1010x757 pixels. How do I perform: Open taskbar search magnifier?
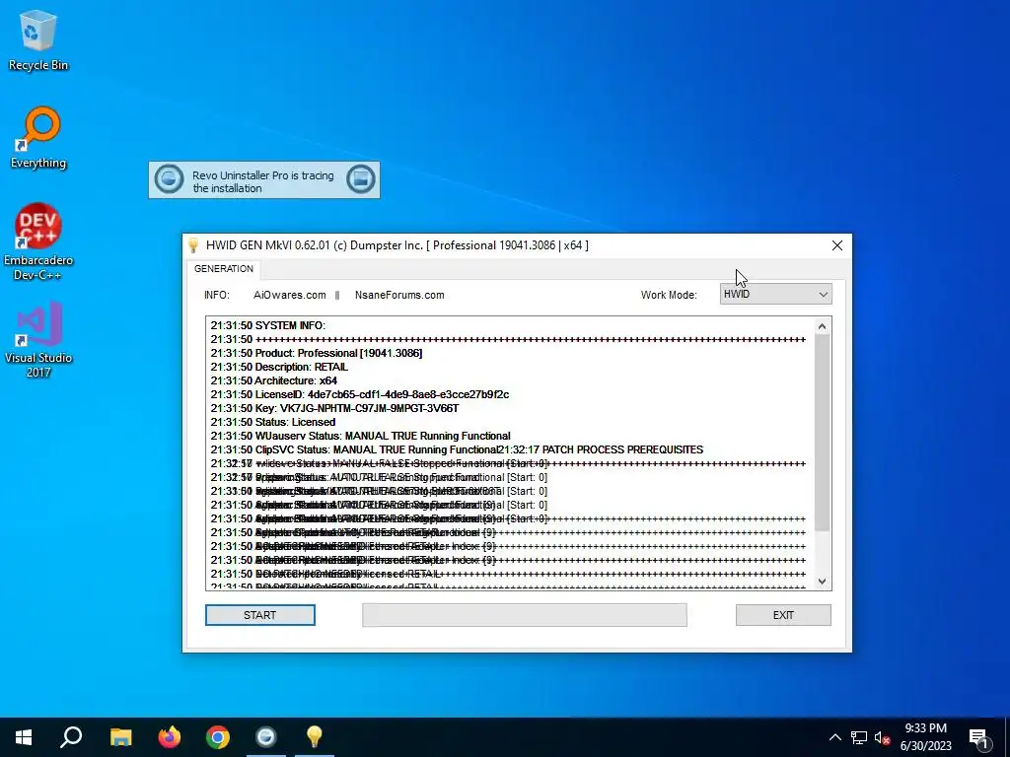pos(71,737)
